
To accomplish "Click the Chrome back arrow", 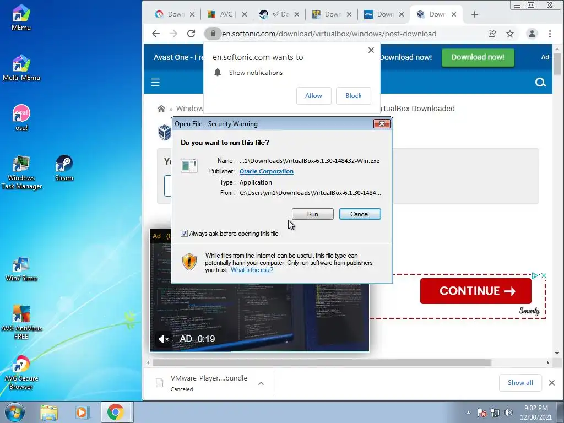I will (x=156, y=34).
